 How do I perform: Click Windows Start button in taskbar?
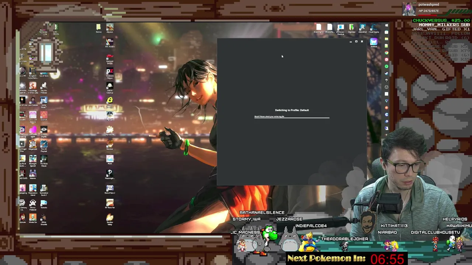(x=386, y=25)
